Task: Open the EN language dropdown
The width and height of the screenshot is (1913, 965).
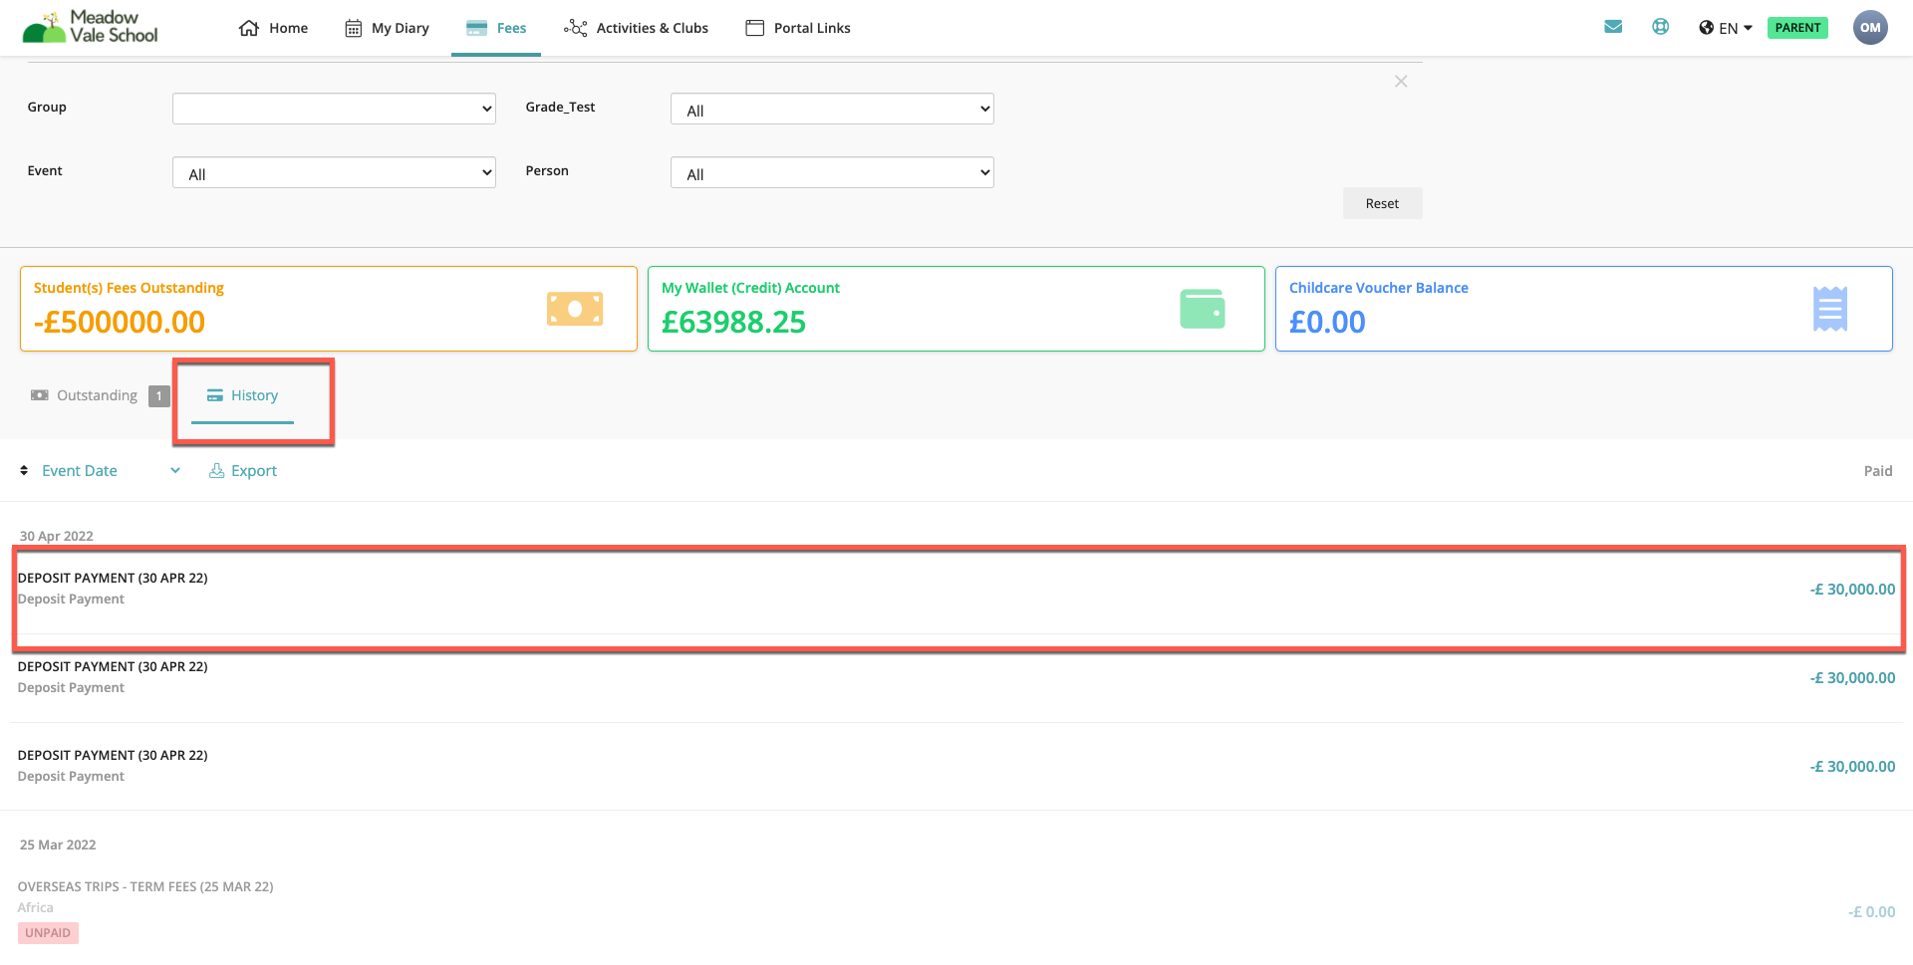Action: [1726, 28]
